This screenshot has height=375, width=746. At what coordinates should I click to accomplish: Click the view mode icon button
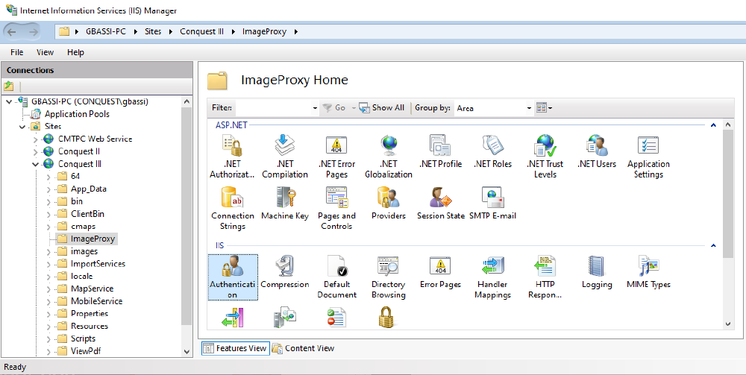point(543,108)
